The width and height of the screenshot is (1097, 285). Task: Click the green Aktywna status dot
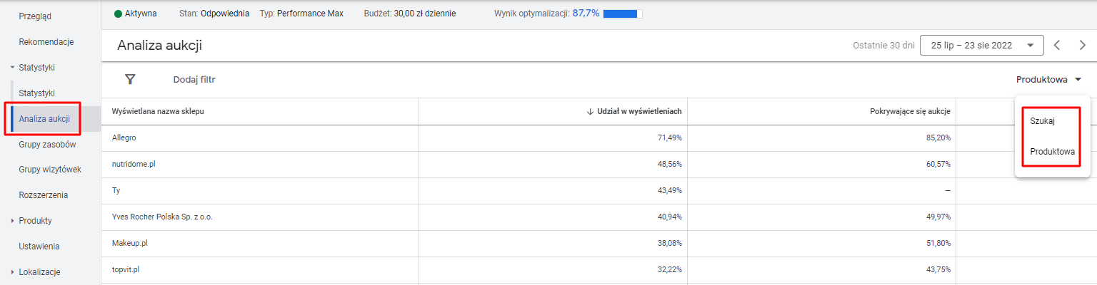(x=118, y=14)
